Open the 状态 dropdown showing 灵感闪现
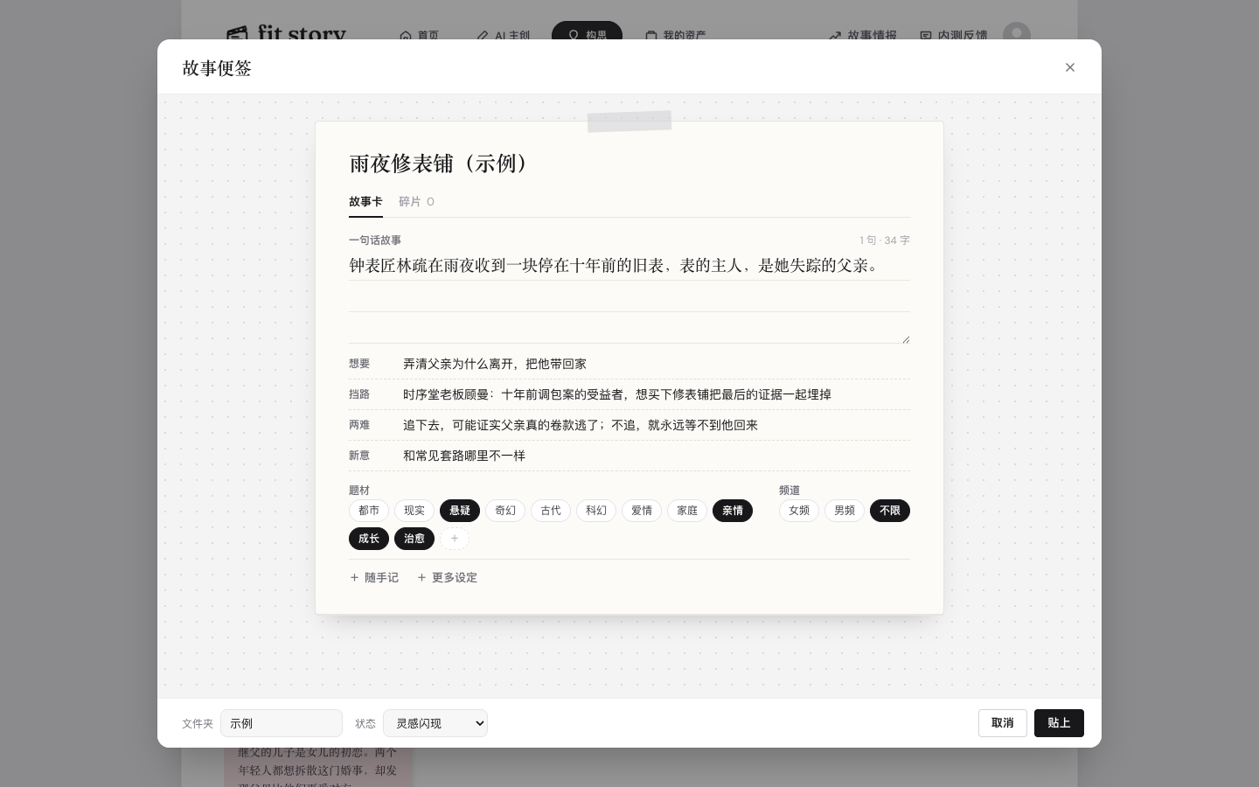Screen dimensions: 1259x787 [x=435, y=723]
